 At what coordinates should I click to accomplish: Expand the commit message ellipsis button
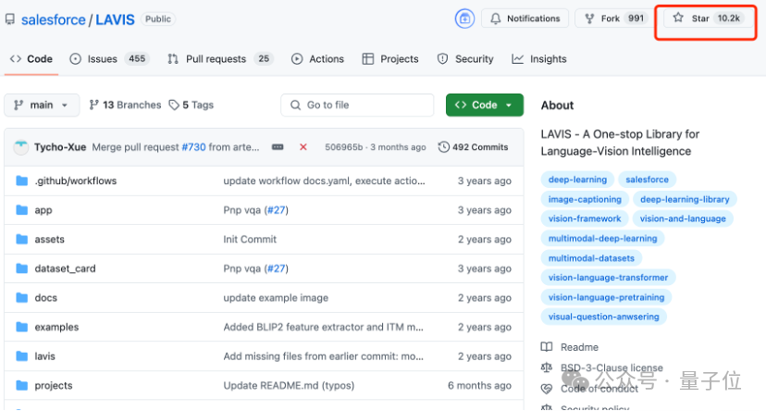pos(278,147)
